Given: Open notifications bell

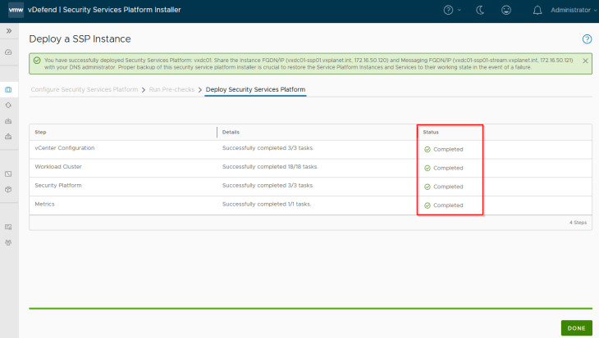Looking at the screenshot, I should click(537, 10).
